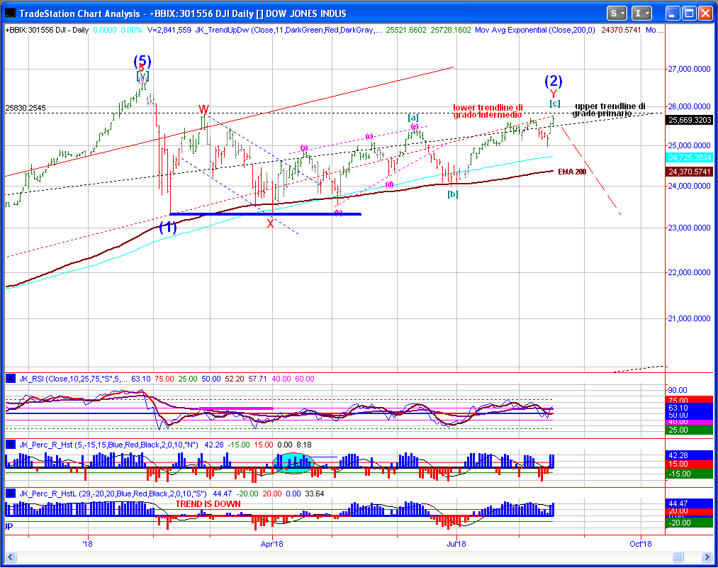The width and height of the screenshot is (718, 568).
Task: Click the teal [c] wave label
Action: pyautogui.click(x=554, y=104)
